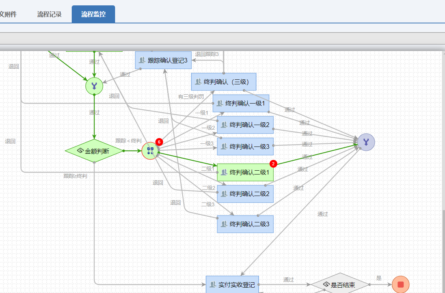
Task: Click the 是 label before end event
Action: (x=379, y=278)
